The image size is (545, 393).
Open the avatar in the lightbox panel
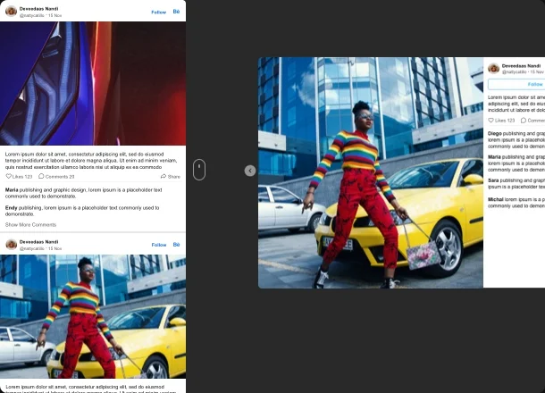493,69
